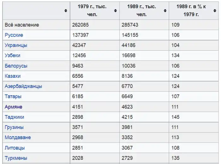Follow the Татары link
Screen dimensions: 221x164
coord(13,96)
